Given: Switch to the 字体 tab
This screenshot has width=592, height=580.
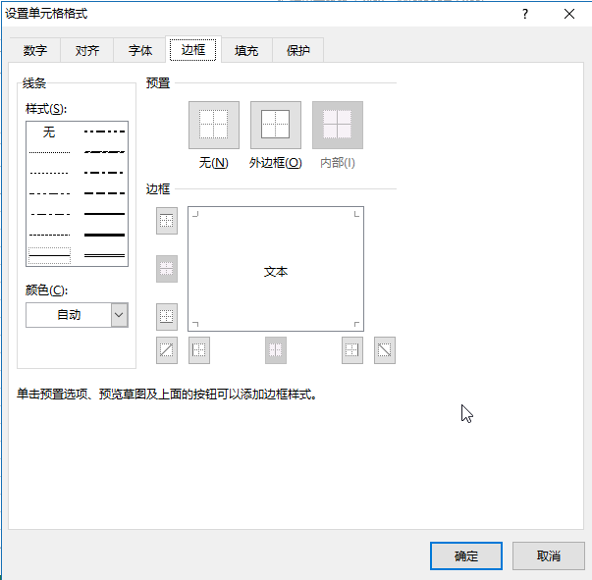Looking at the screenshot, I should click(140, 51).
